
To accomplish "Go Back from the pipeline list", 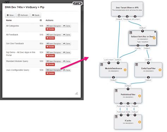I will (x=36, y=15).
